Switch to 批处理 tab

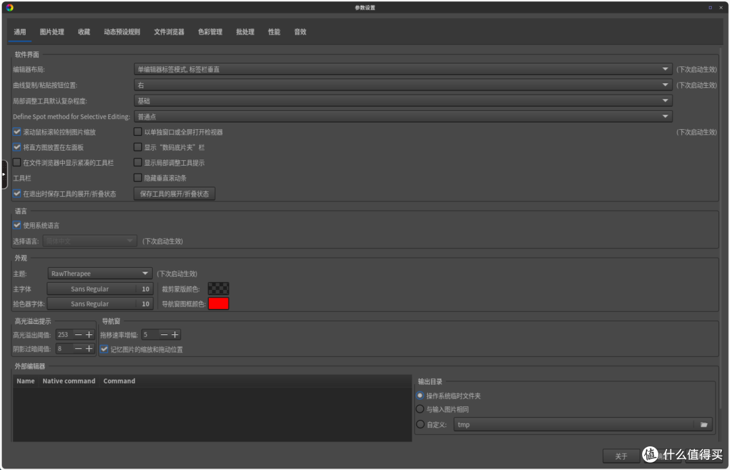pyautogui.click(x=245, y=32)
